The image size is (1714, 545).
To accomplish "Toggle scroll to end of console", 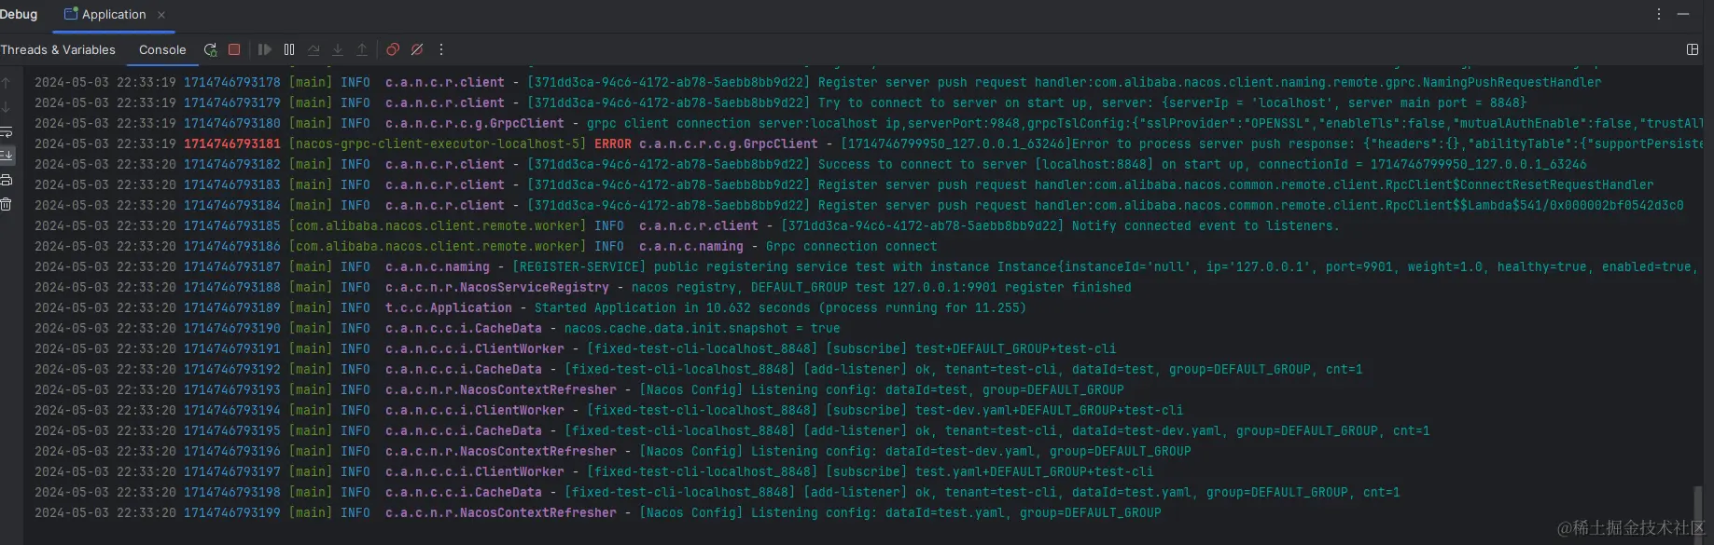I will 7,156.
